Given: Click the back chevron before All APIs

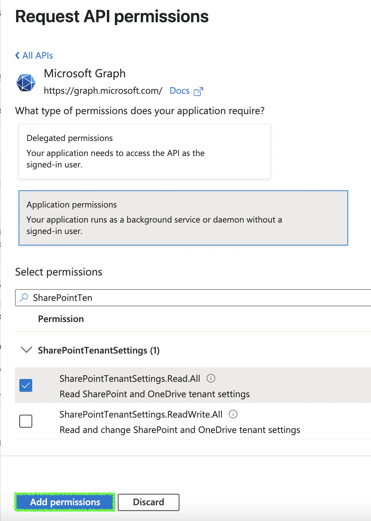Looking at the screenshot, I should [16, 55].
